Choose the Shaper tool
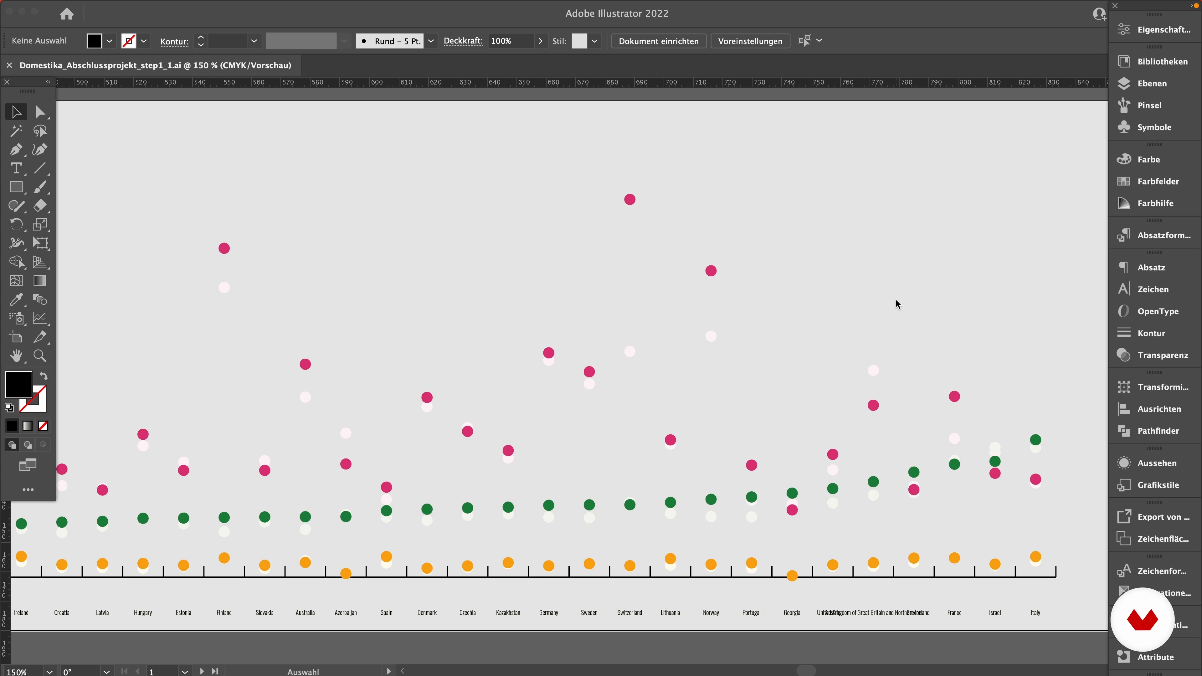 click(x=16, y=206)
